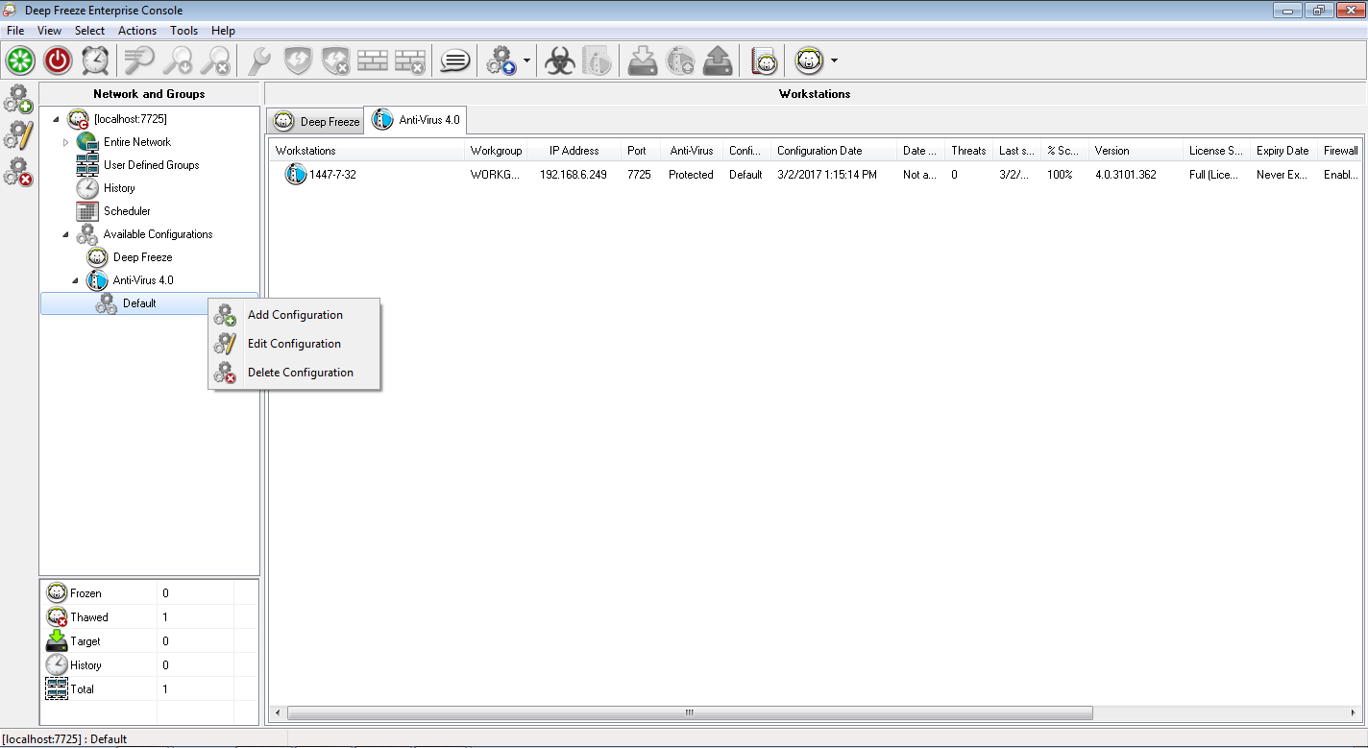Click the horizontal scrollbar right arrow
The width and height of the screenshot is (1368, 748).
click(1355, 713)
